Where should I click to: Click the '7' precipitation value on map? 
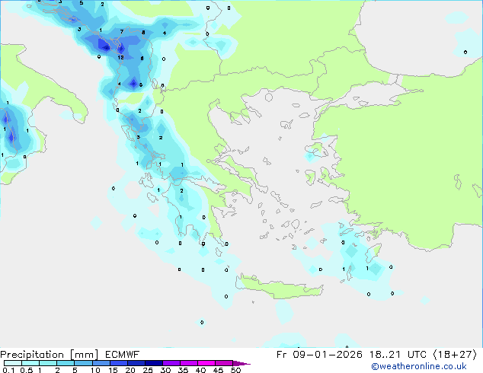coord(122,31)
